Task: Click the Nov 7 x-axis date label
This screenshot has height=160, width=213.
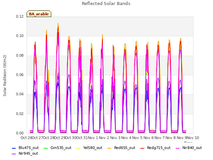Action: click(x=160, y=138)
